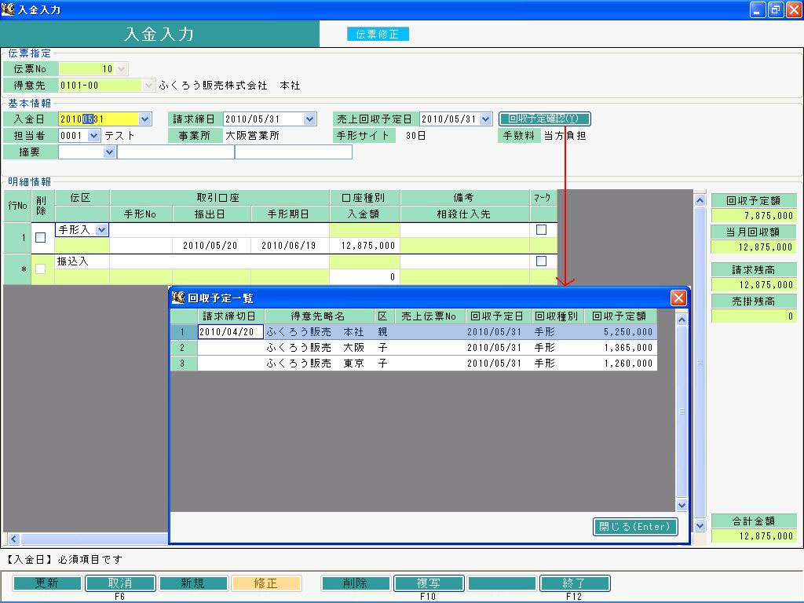The image size is (804, 603).
Task: Click the 取消 F6 button
Action: (x=120, y=583)
